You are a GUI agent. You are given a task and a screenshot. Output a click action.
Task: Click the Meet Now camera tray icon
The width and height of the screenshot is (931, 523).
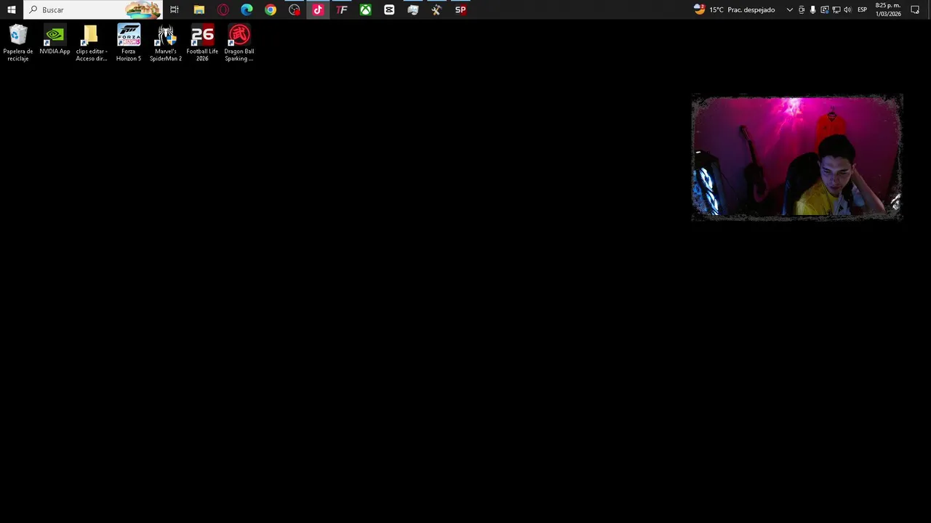point(802,9)
